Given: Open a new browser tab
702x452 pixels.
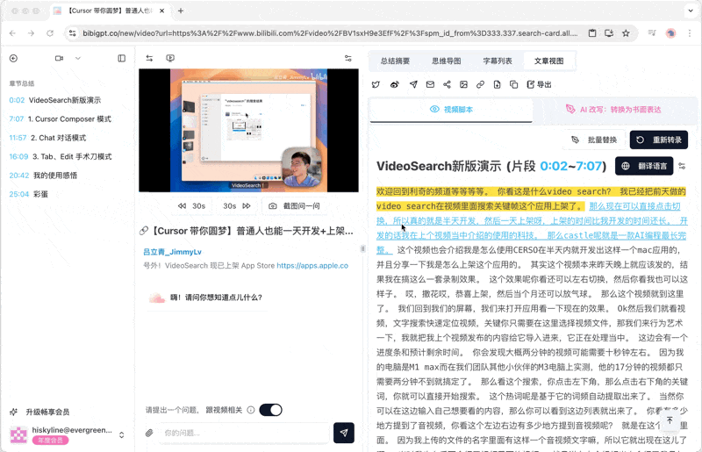Looking at the screenshot, I should point(181,11).
